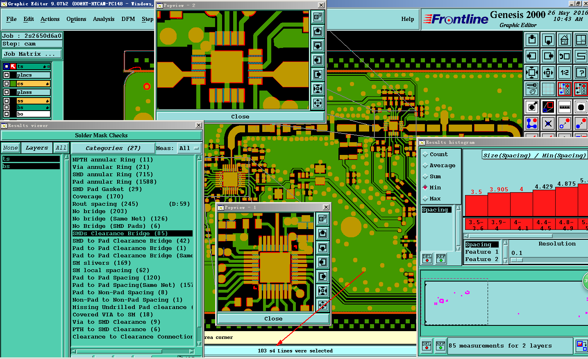Select the feature select arrow icon
The width and height of the screenshot is (588, 359).
532,107
